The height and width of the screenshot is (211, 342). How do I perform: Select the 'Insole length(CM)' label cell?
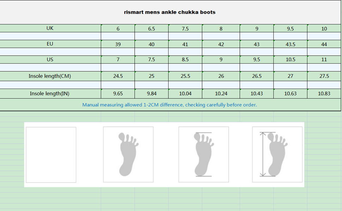coord(50,76)
